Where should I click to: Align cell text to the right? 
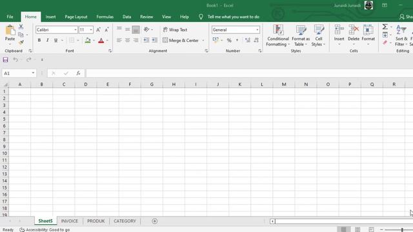click(x=136, y=40)
